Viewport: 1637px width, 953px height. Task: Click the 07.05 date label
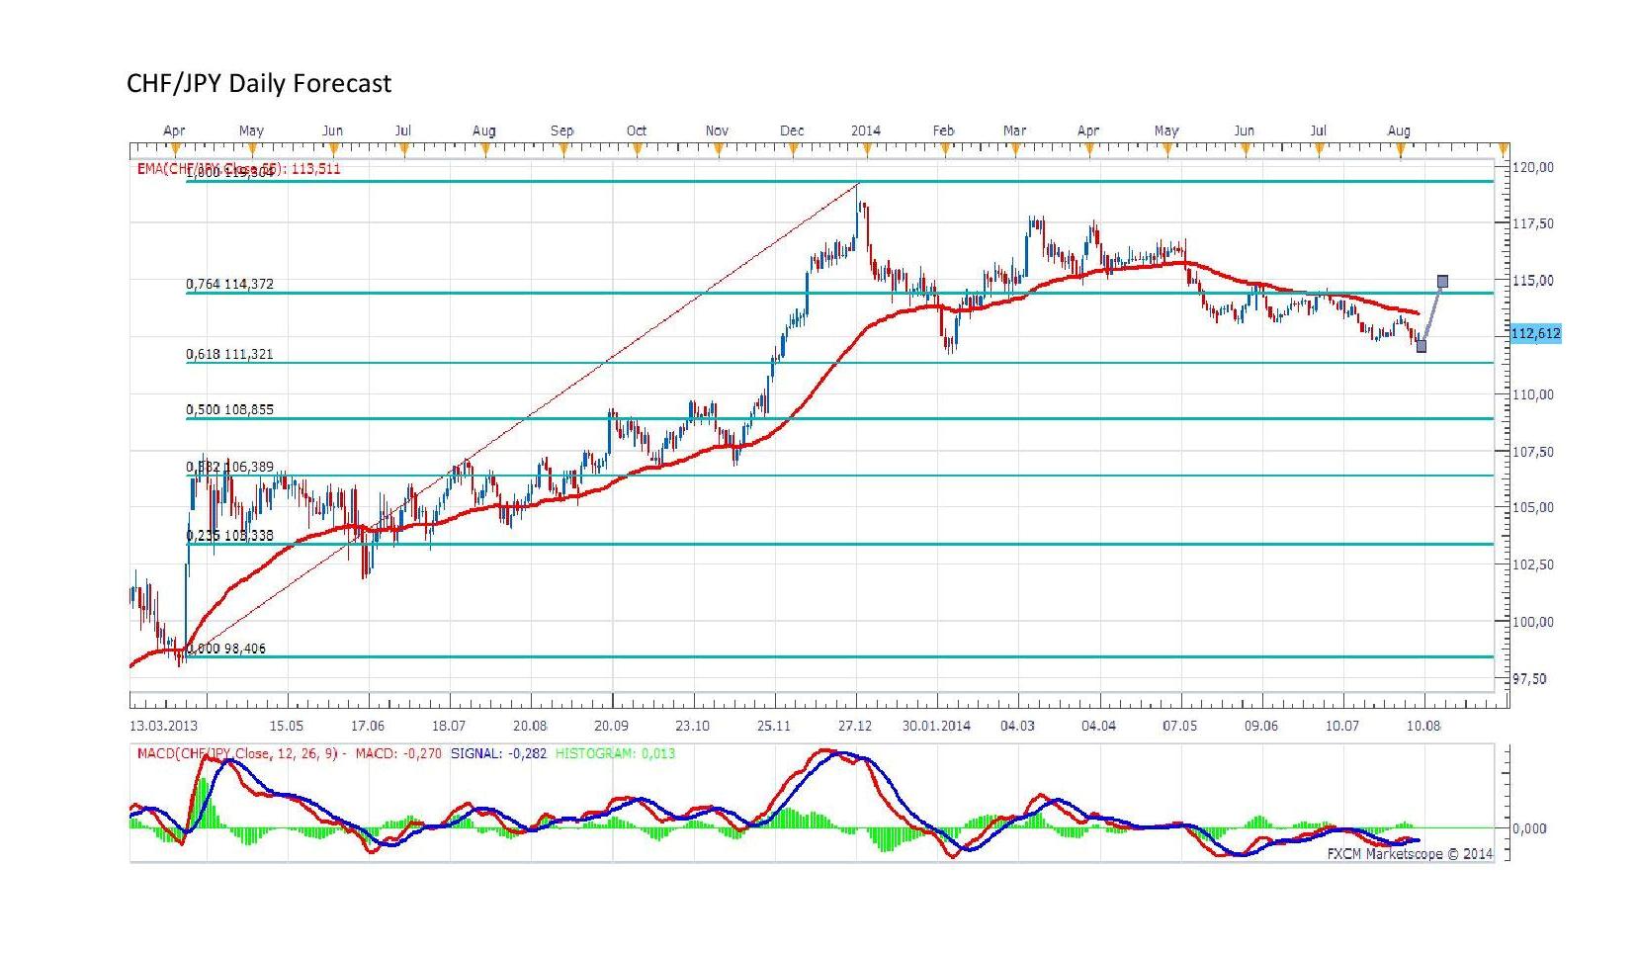(1179, 726)
